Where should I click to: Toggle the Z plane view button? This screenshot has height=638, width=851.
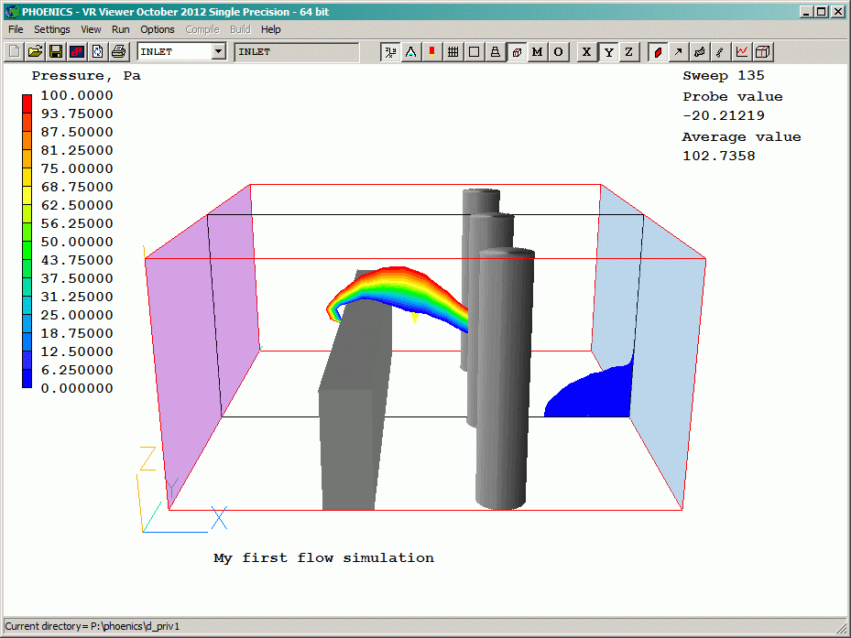[628, 52]
